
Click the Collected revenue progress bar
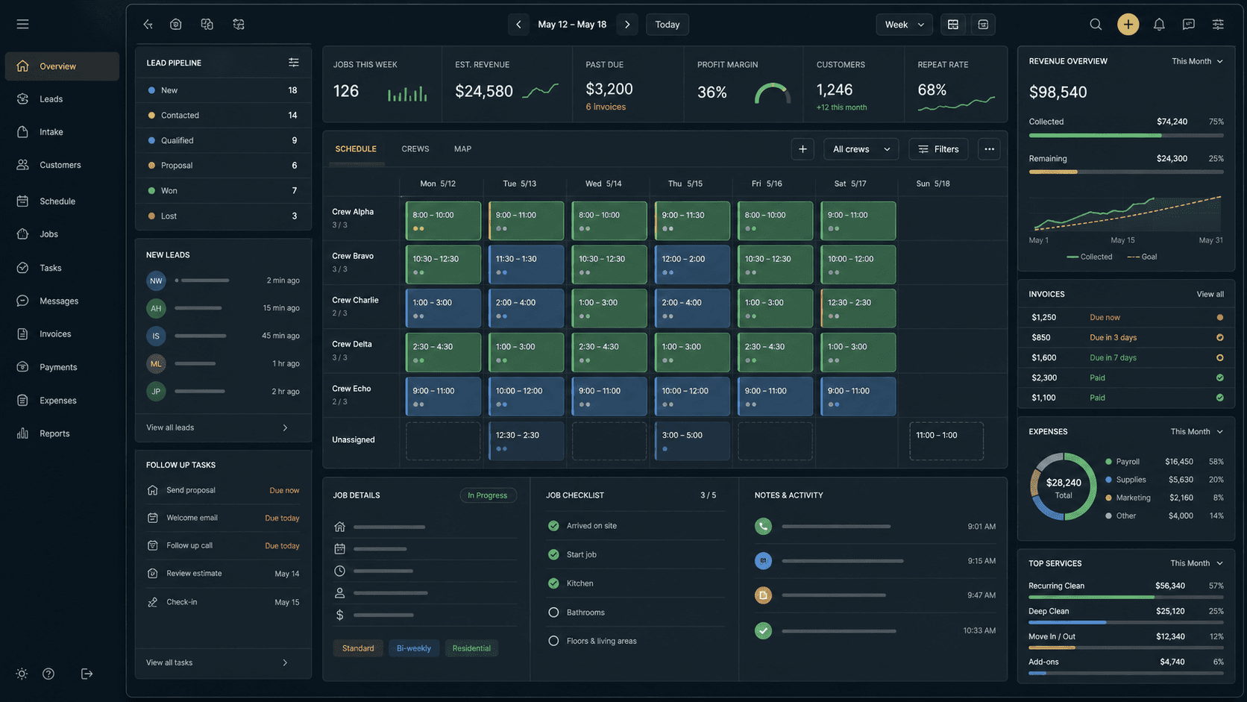pyautogui.click(x=1126, y=136)
